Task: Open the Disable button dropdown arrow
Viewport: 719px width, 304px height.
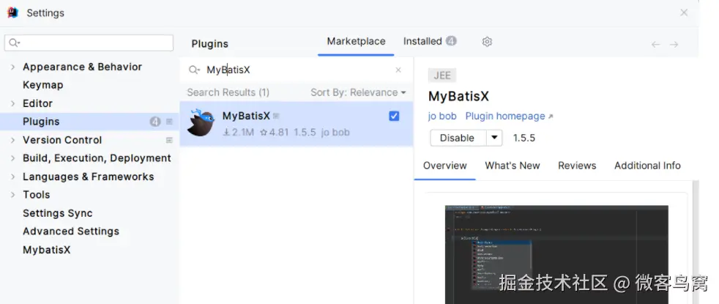Action: tap(494, 138)
